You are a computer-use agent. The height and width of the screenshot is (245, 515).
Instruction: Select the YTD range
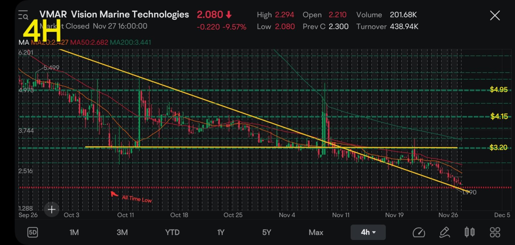pos(172,232)
